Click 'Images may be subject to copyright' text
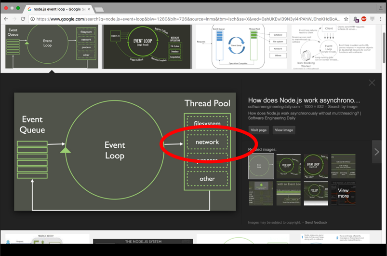Viewport: 387px width, 256px height. point(274,222)
